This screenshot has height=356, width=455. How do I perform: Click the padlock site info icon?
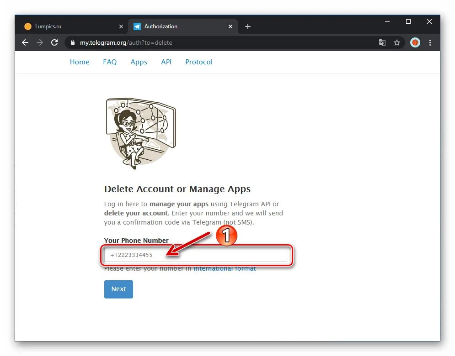pos(73,42)
